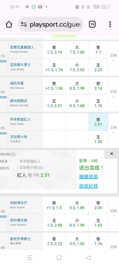Expand 切換 for the Rays vs Angels game

[x=113, y=213]
